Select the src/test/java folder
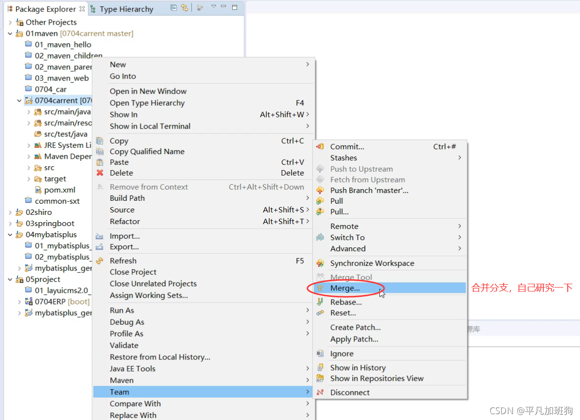This screenshot has width=580, height=420. pyautogui.click(x=61, y=134)
